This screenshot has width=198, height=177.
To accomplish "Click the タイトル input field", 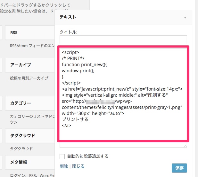I will point(123,40).
